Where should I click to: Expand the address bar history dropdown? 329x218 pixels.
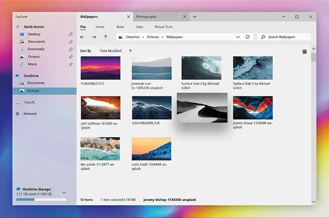[x=238, y=37]
